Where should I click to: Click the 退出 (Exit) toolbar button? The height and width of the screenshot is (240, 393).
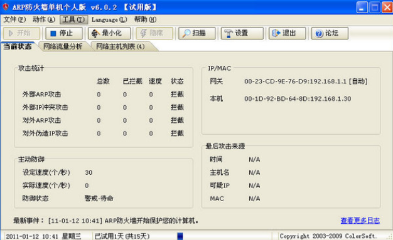tap(288, 33)
